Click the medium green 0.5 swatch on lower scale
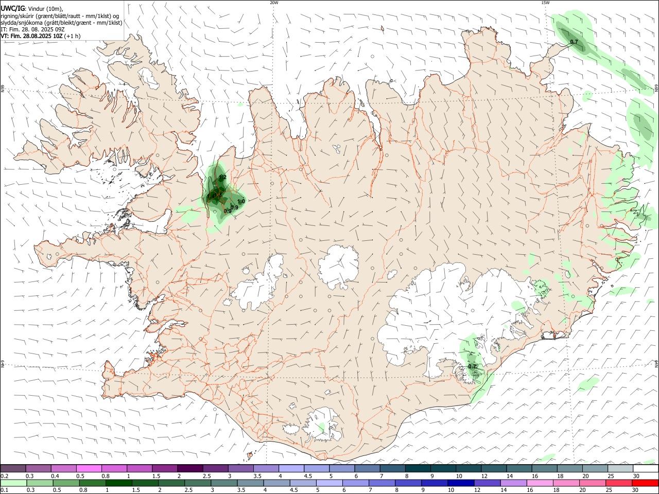Image resolution: width=659 pixels, height=494 pixels. [x=66, y=483]
